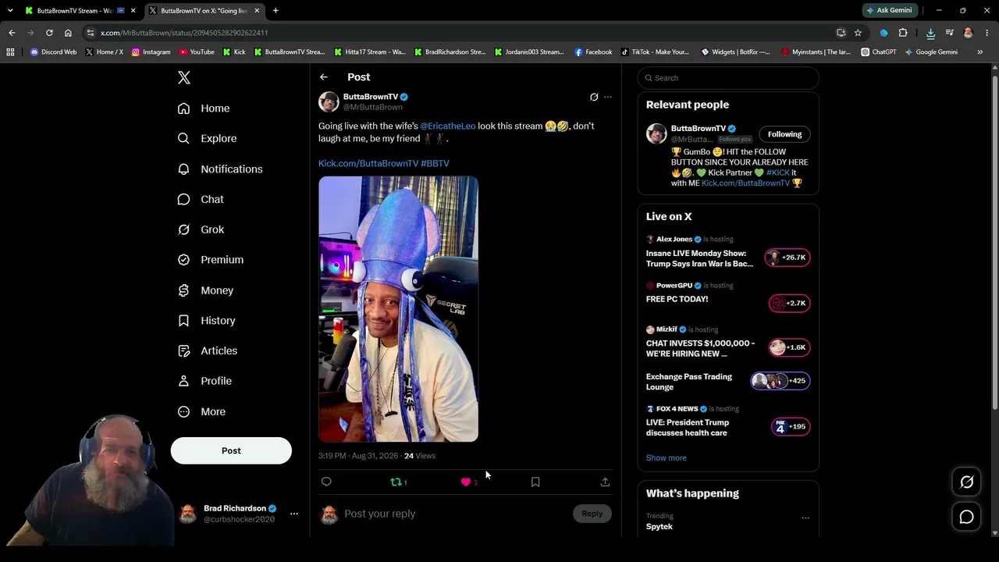The height and width of the screenshot is (562, 999).
Task: Click the X Search field
Action: pos(728,78)
